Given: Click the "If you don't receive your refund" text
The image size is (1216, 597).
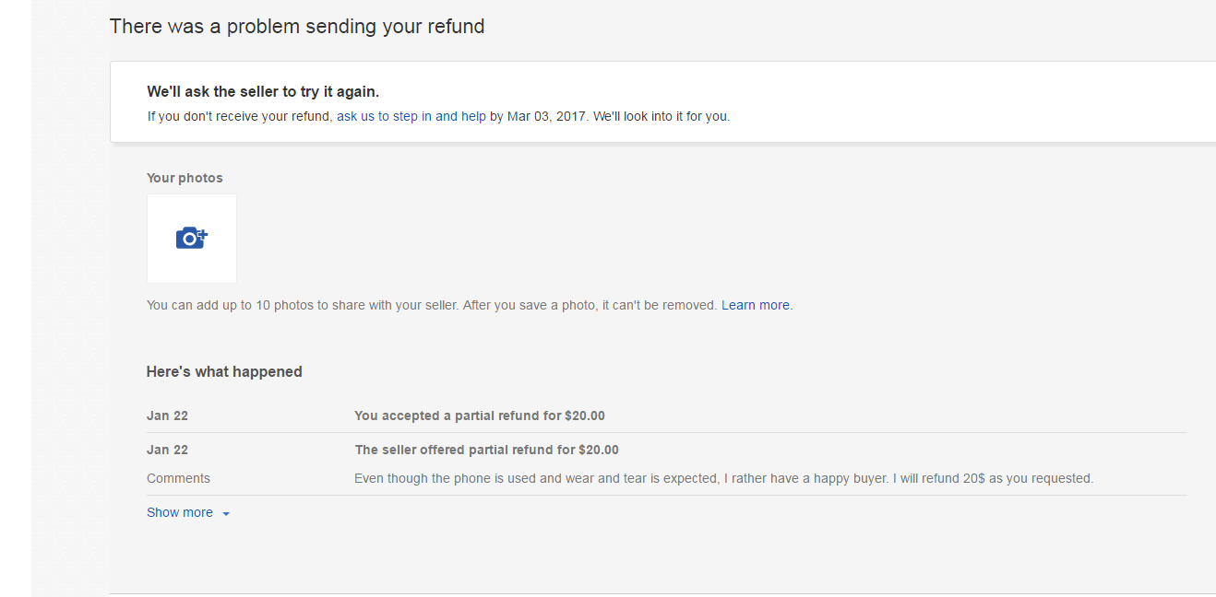Looking at the screenshot, I should click(240, 117).
